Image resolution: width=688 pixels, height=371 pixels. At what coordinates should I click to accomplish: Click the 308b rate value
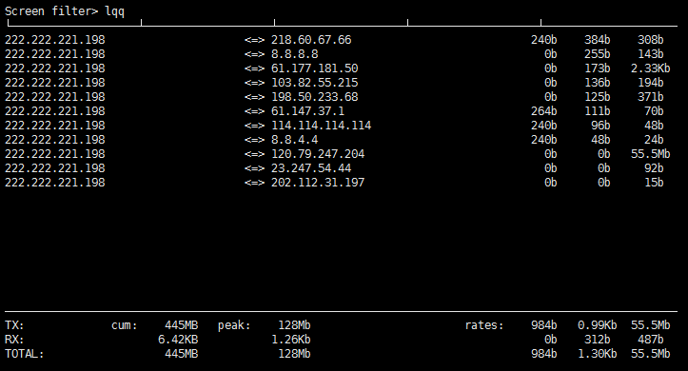click(650, 40)
